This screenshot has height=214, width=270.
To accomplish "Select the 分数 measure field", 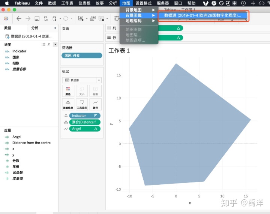I will pyautogui.click(x=16, y=161).
